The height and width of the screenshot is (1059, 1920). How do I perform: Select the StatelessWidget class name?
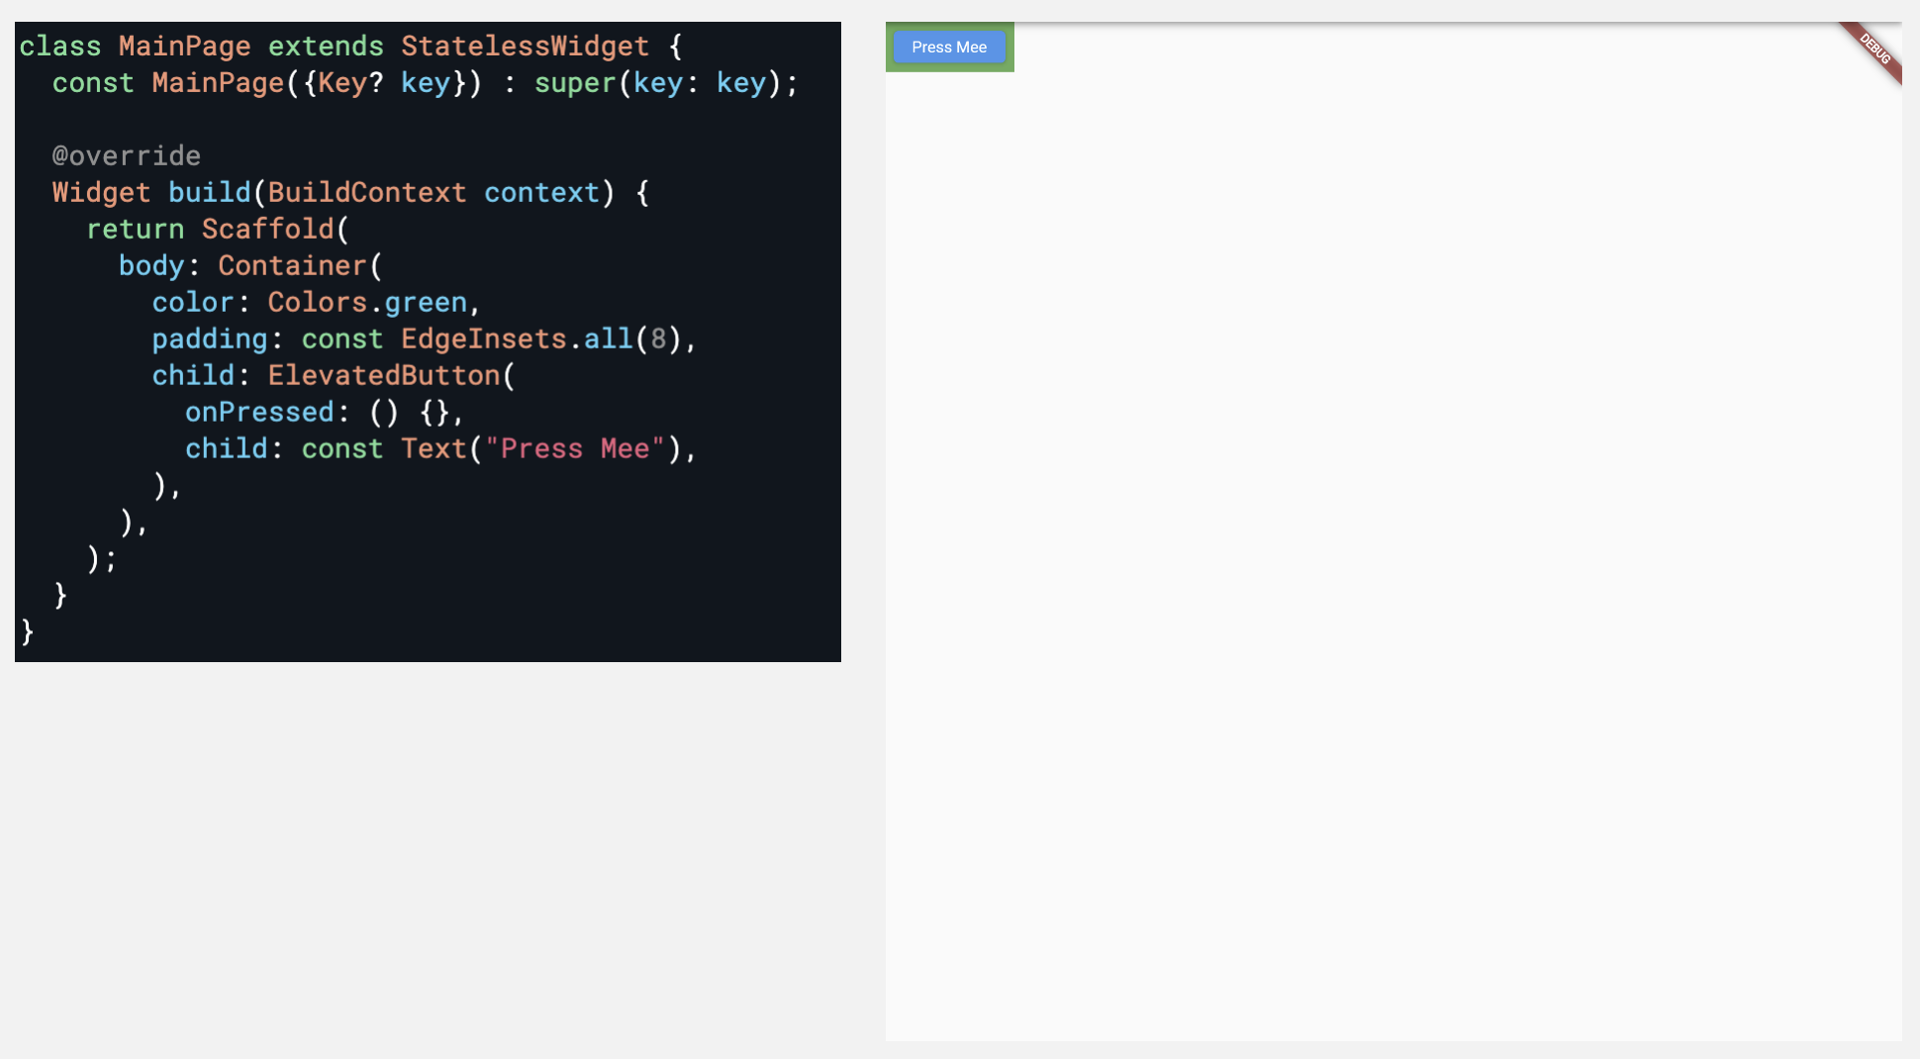[525, 47]
